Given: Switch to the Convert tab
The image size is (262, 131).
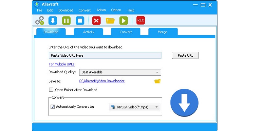Looking at the screenshot, I should [x=126, y=32].
